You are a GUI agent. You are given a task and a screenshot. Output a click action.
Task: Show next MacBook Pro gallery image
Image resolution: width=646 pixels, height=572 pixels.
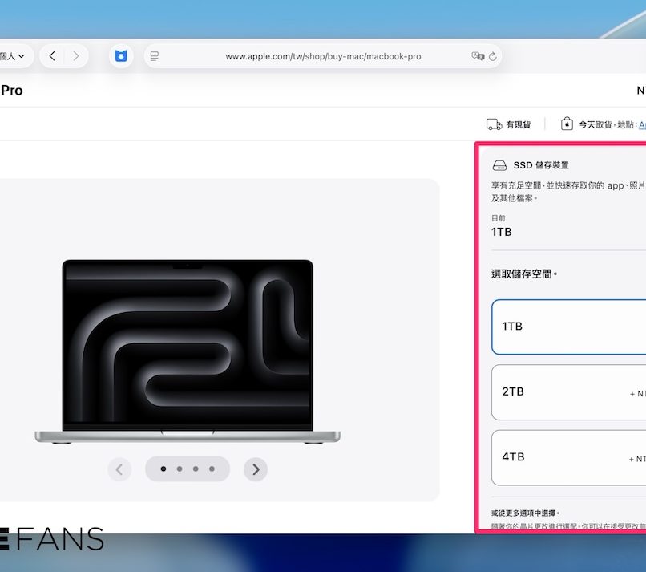(256, 469)
